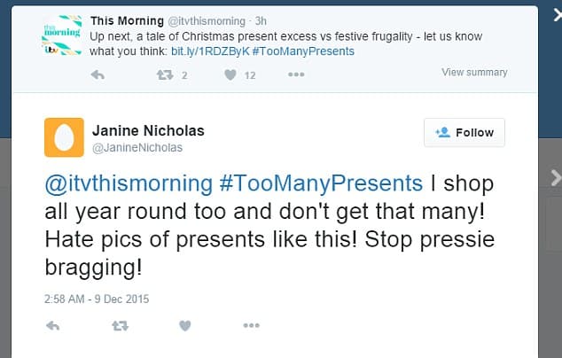Open the bit.ly/1RDZByK link

[210, 51]
